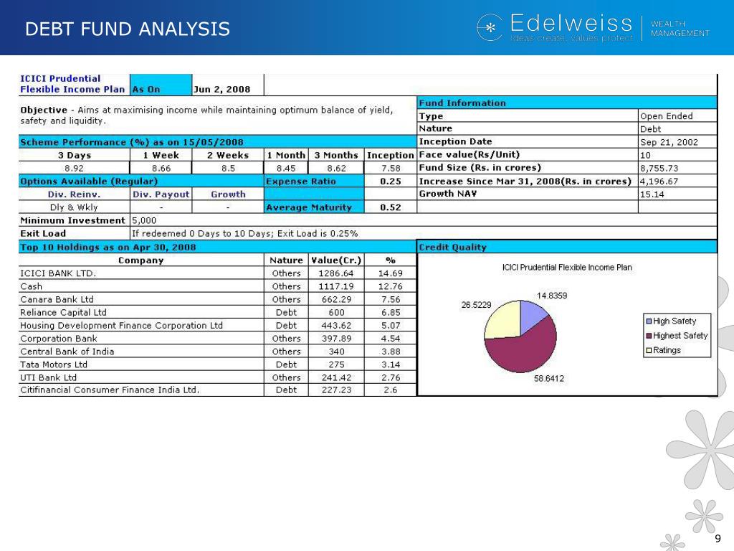
Task: Select the Inception return 7.58
Action: (x=391, y=168)
